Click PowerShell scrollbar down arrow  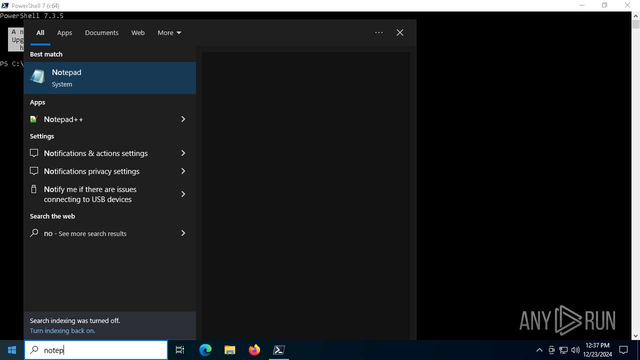pyautogui.click(x=635, y=336)
